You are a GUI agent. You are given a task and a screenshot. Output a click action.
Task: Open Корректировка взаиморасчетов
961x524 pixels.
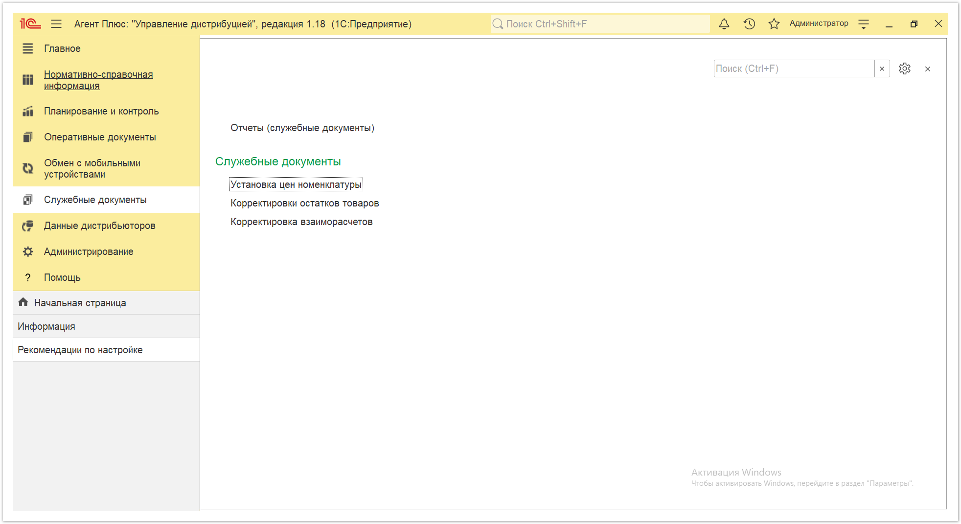point(301,222)
